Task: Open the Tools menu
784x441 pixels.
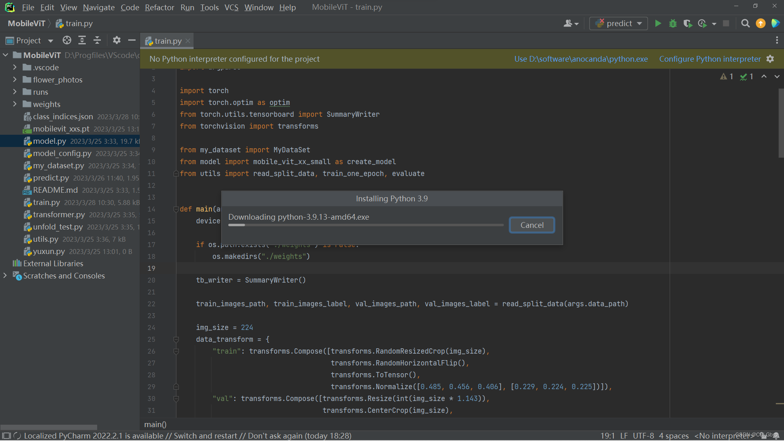Action: (x=209, y=7)
